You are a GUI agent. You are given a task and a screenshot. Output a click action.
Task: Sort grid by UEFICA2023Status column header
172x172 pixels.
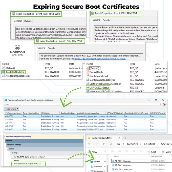coord(114,113)
